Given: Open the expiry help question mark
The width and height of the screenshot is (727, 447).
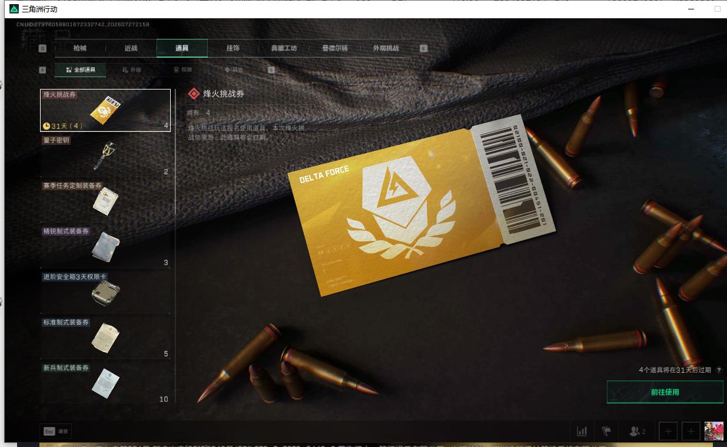Looking at the screenshot, I should [x=719, y=370].
